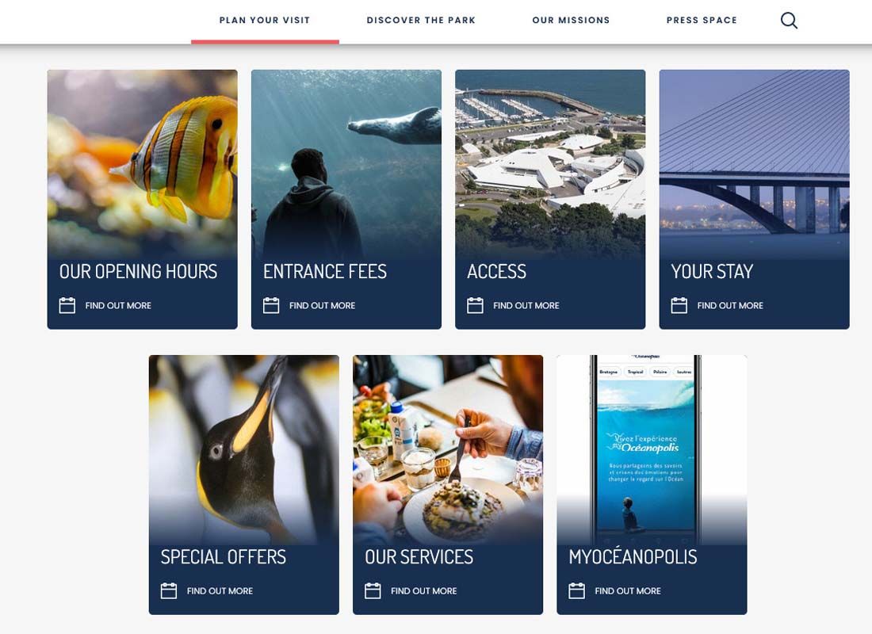Image resolution: width=872 pixels, height=634 pixels.
Task: Click calendar icon under Our Opening Hours
Action: point(67,305)
